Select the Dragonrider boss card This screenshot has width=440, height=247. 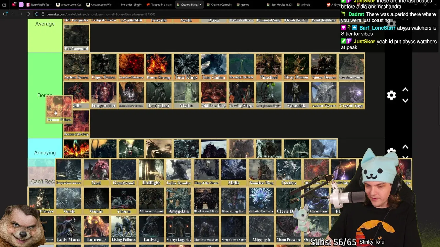pos(103,95)
